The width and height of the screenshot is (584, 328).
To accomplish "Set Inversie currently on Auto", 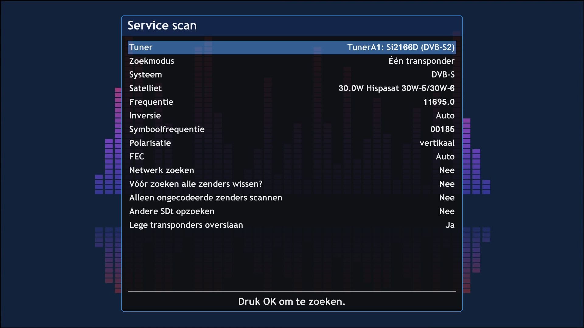I will point(291,115).
